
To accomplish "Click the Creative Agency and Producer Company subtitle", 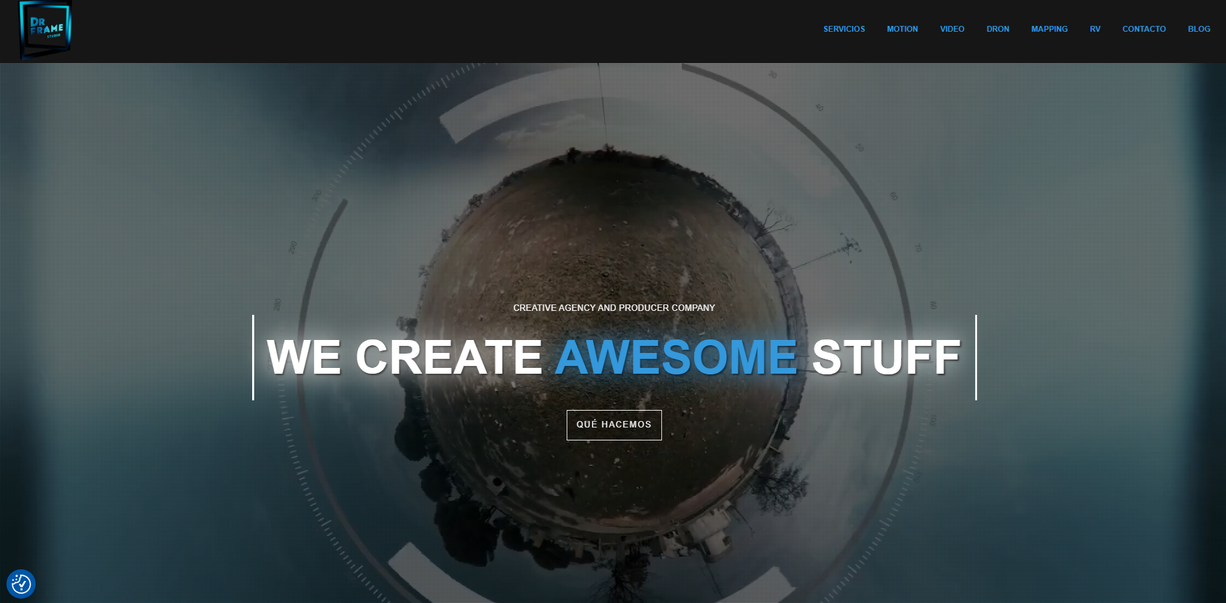I will point(614,308).
